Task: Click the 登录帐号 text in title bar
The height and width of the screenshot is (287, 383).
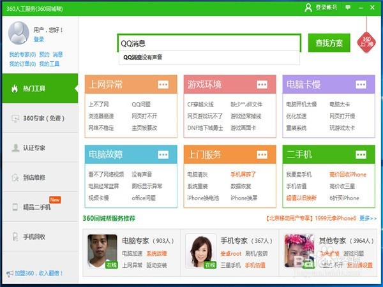Action: [x=326, y=8]
